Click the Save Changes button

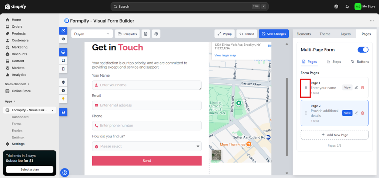[274, 34]
